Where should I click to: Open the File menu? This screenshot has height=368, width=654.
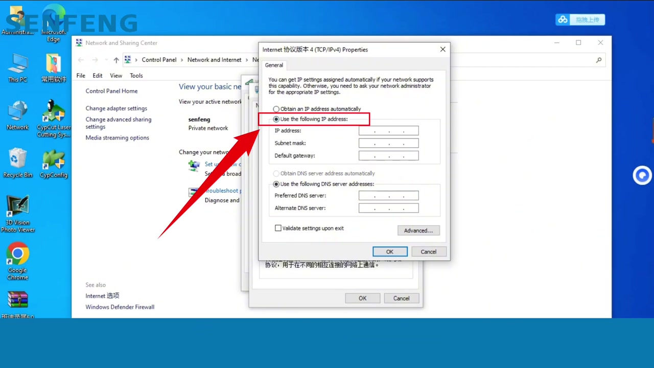pos(81,76)
